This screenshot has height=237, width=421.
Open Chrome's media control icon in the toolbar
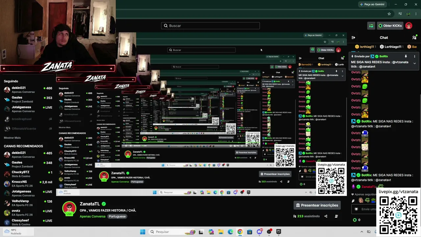[400, 14]
